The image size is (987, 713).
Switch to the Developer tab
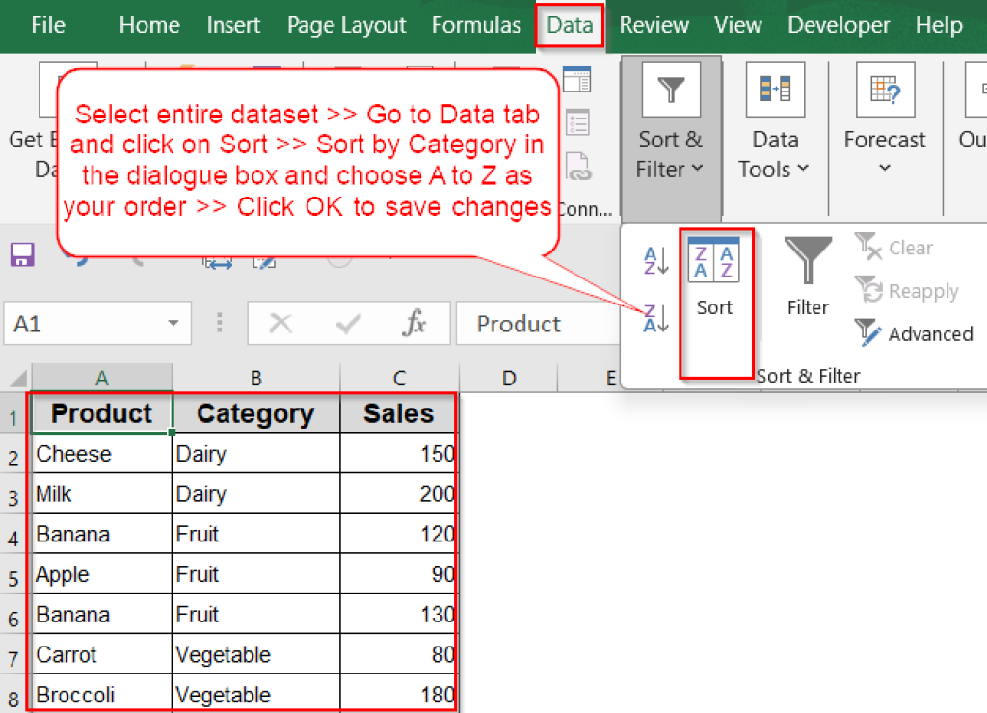(839, 25)
